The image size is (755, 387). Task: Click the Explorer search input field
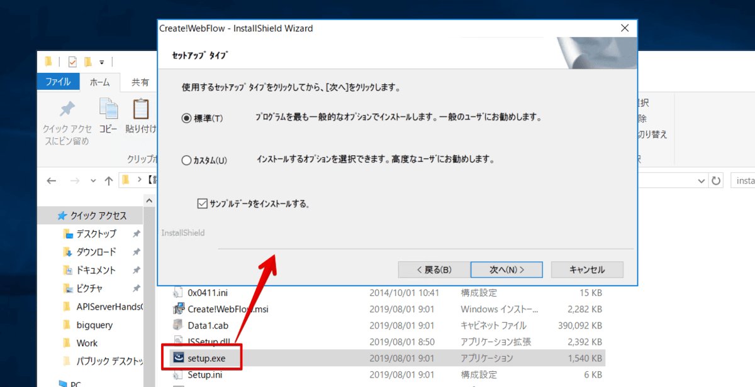(742, 180)
